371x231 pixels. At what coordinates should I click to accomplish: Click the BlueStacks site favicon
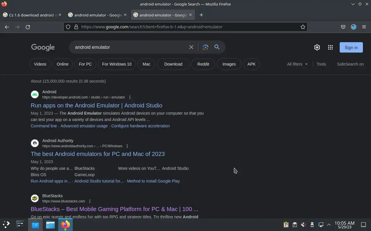(35, 198)
